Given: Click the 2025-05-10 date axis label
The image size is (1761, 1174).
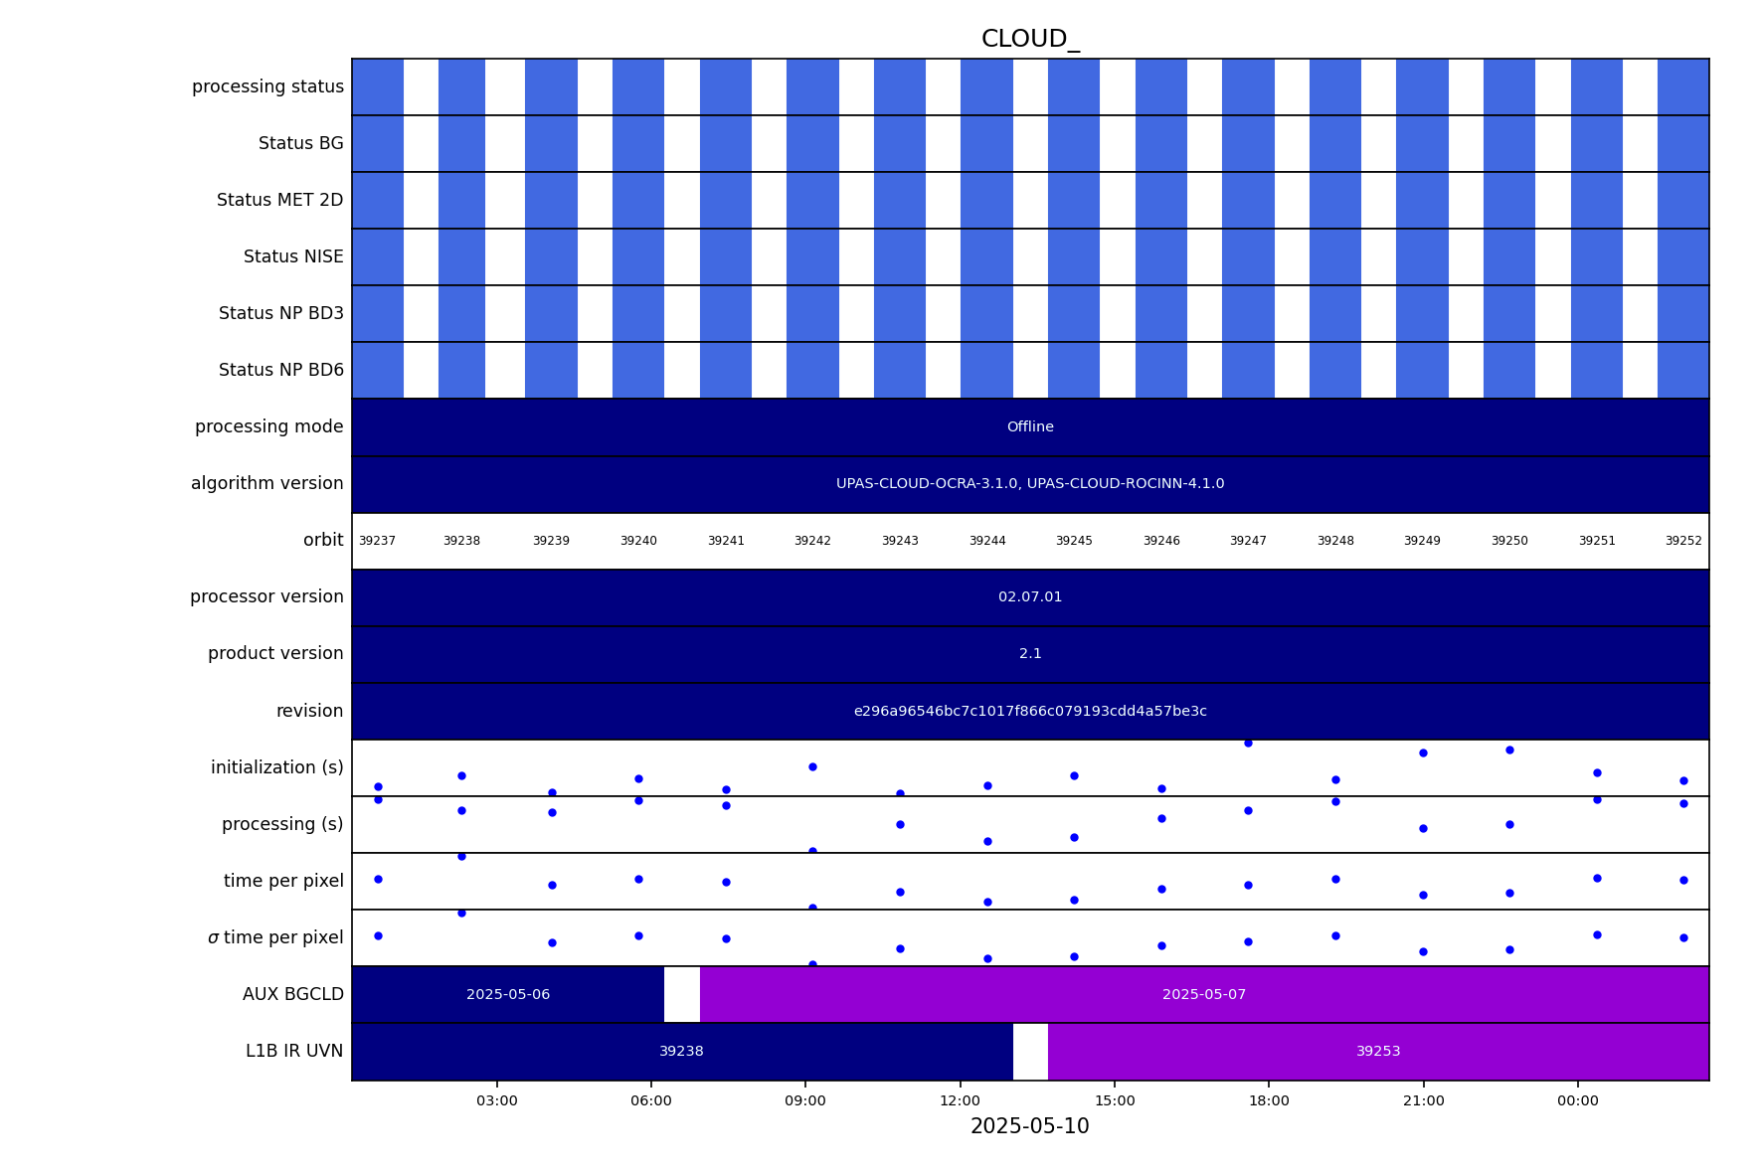Looking at the screenshot, I should pyautogui.click(x=1030, y=1126).
